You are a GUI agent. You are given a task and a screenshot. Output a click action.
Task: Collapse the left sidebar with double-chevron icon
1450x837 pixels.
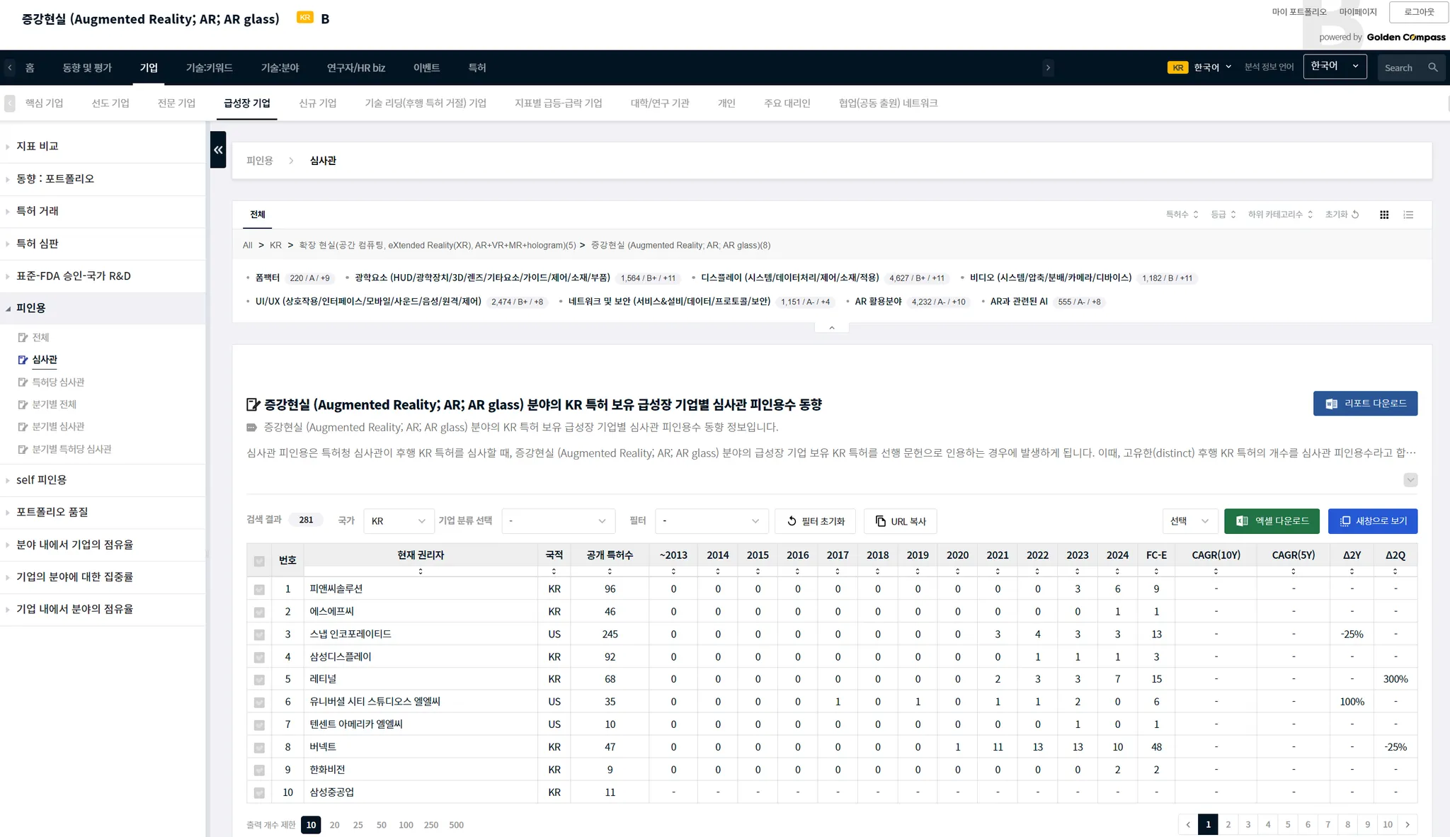point(218,149)
